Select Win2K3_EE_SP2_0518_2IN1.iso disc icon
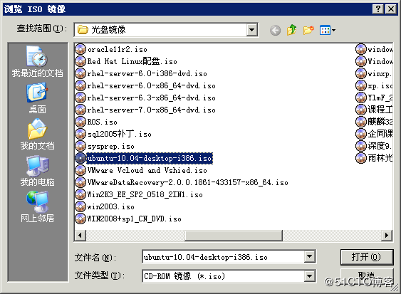 coord(80,194)
